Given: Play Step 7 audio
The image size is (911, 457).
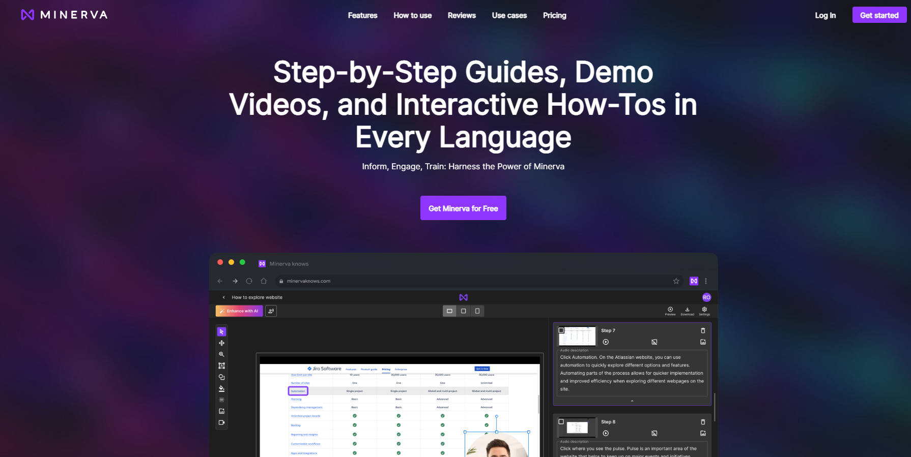Looking at the screenshot, I should [x=606, y=342].
